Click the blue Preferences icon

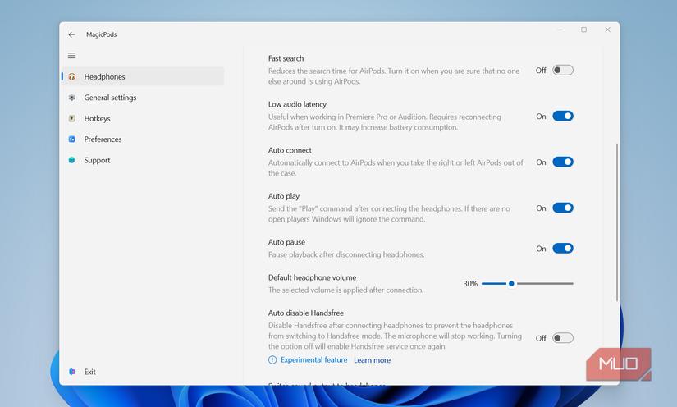pyautogui.click(x=71, y=139)
